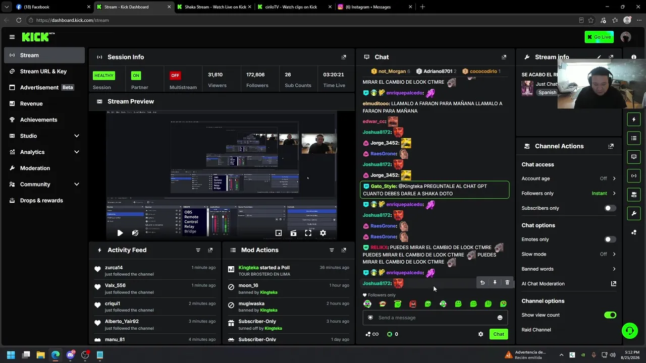The height and width of the screenshot is (363, 646).
Task: Open the Achievements page
Action: click(44, 120)
